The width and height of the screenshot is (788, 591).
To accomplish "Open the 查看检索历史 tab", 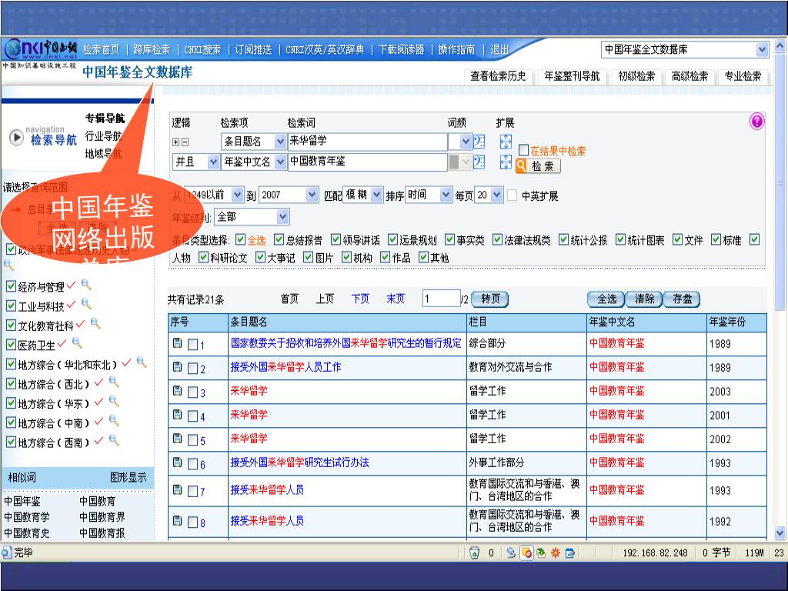I will click(498, 76).
